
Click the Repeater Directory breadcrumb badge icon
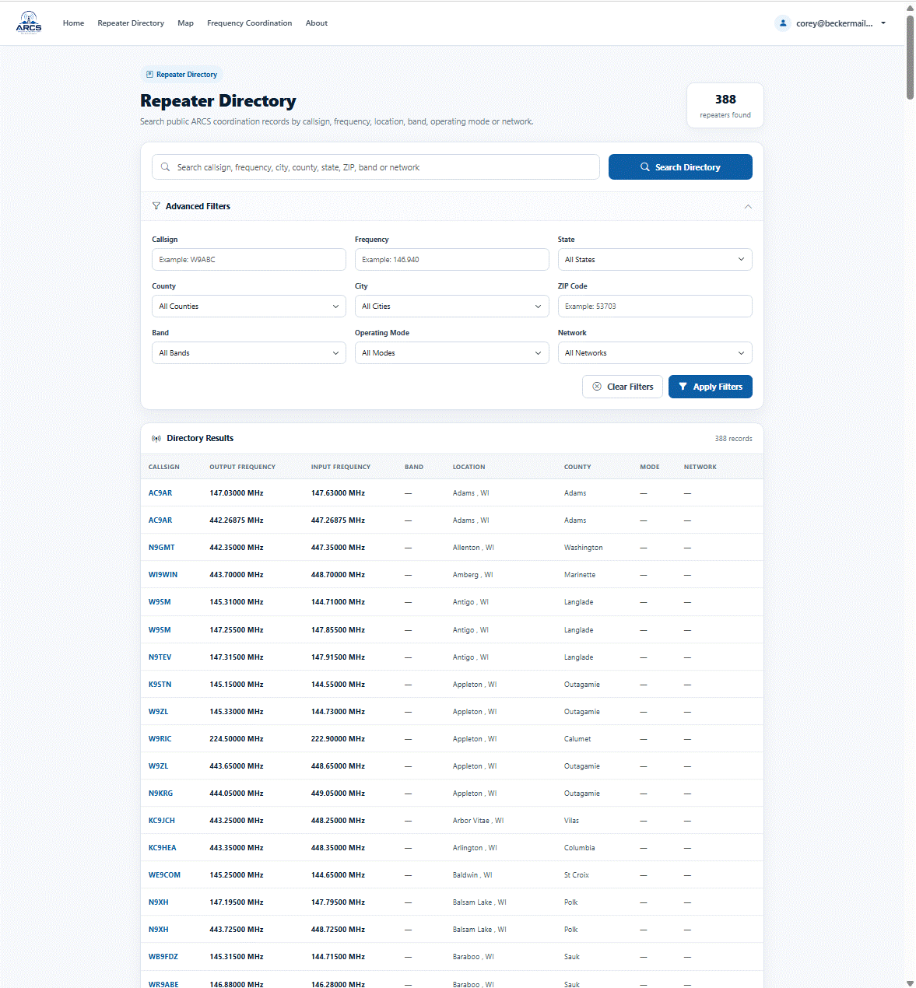pos(149,75)
